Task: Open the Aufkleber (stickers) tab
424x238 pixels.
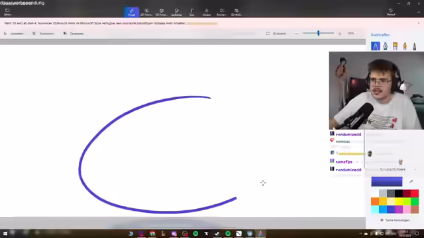Action: coord(177,12)
